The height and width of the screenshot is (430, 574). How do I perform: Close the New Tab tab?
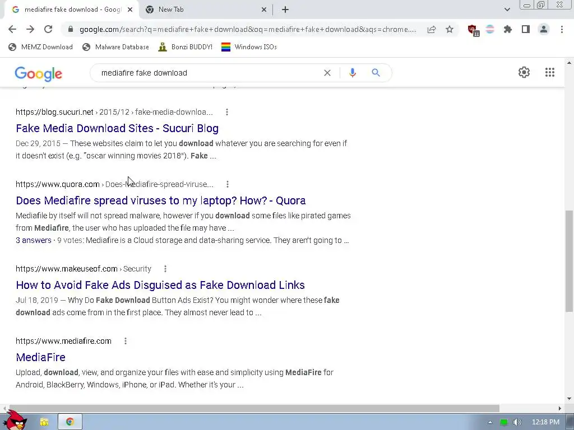point(264,10)
